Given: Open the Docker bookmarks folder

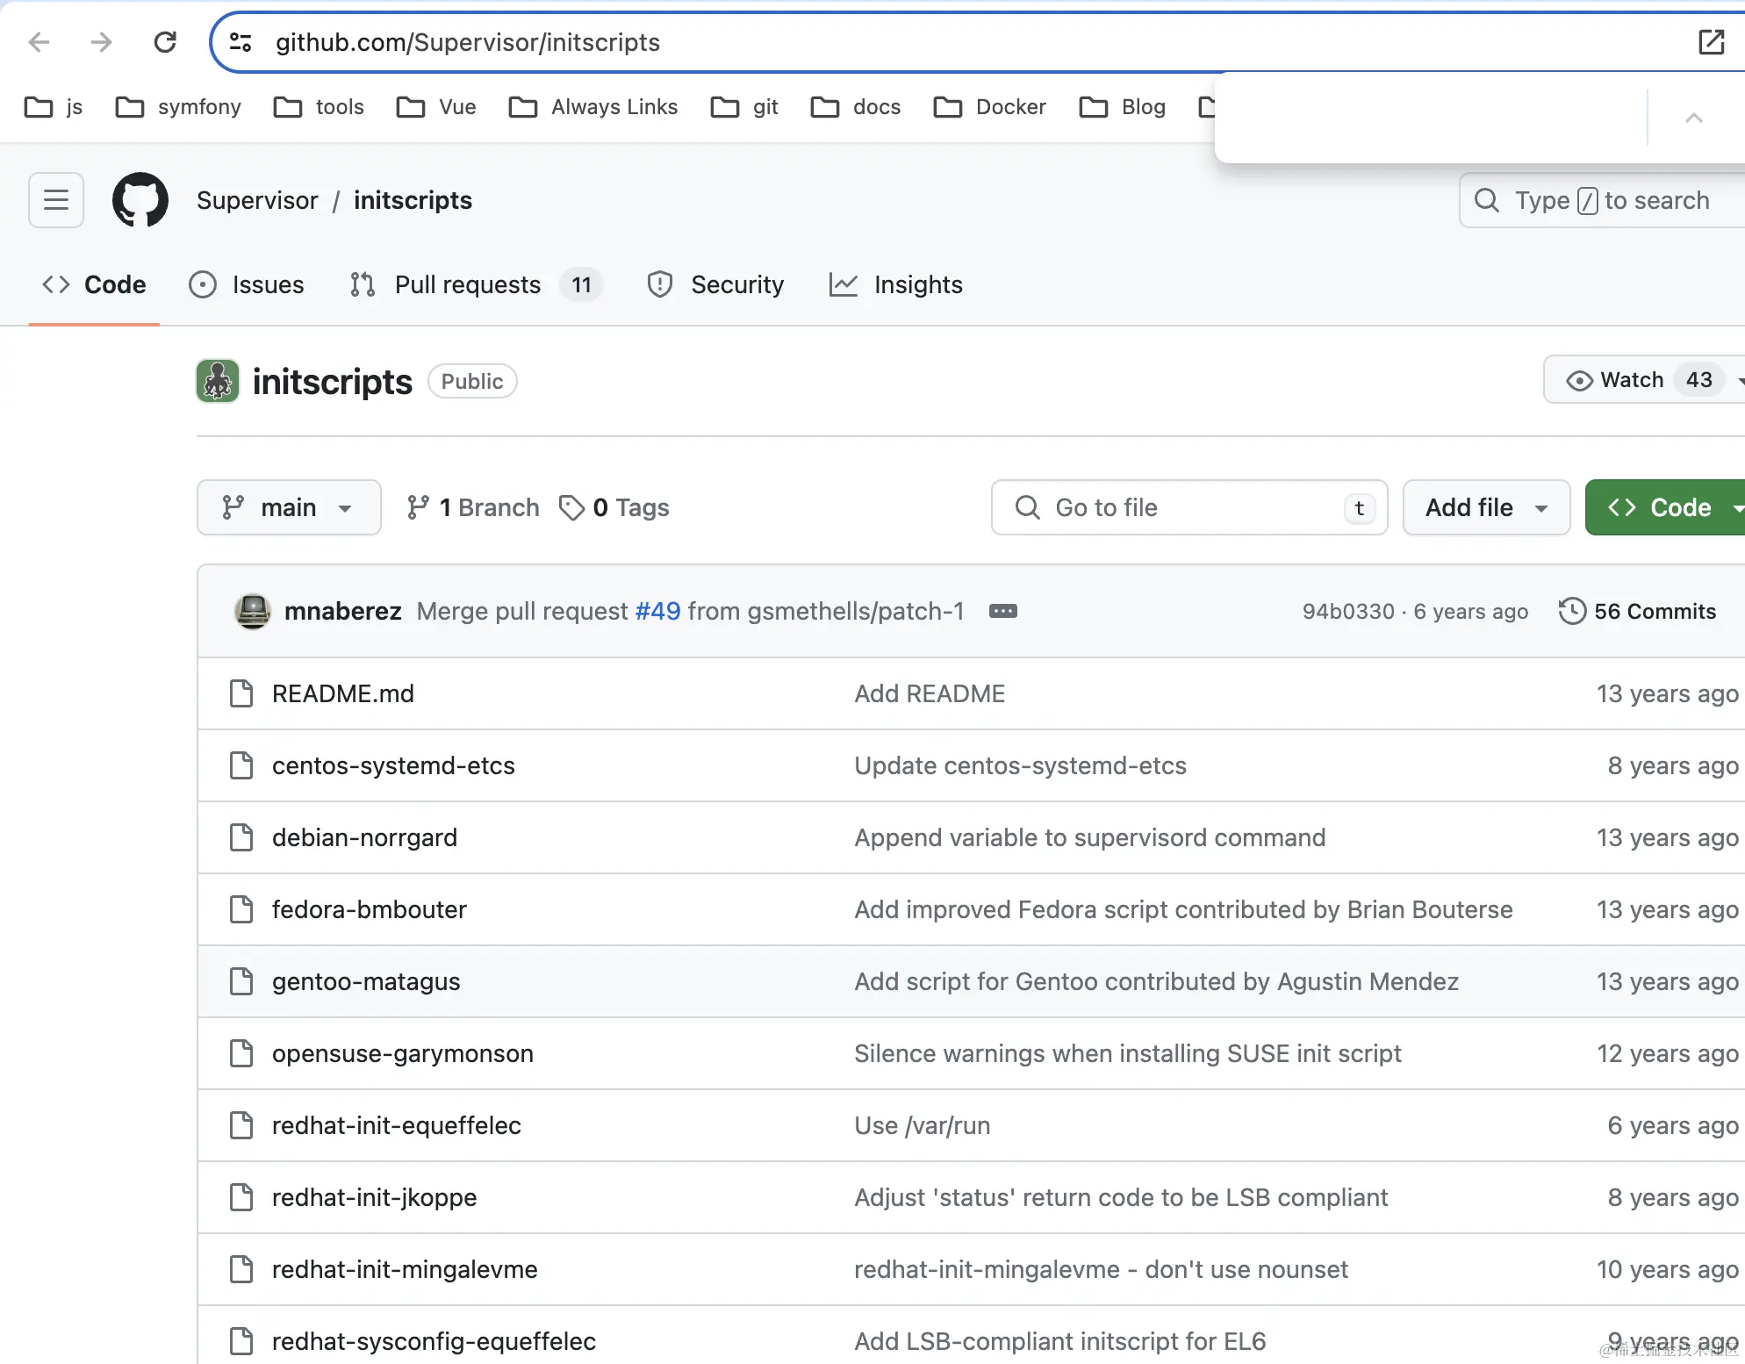Looking at the screenshot, I should pos(991,107).
